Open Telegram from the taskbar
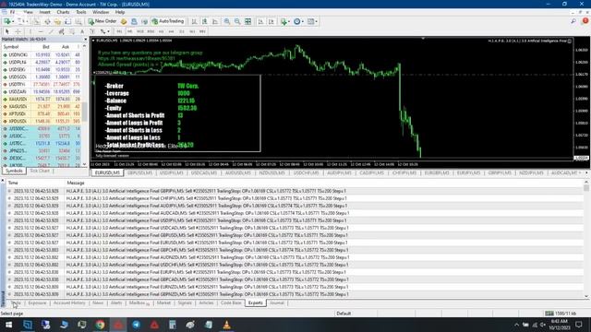Image resolution: width=591 pixels, height=332 pixels. point(136,325)
